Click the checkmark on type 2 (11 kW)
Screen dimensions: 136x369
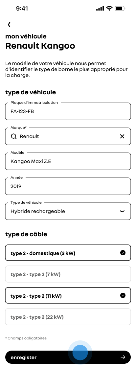point(123,295)
